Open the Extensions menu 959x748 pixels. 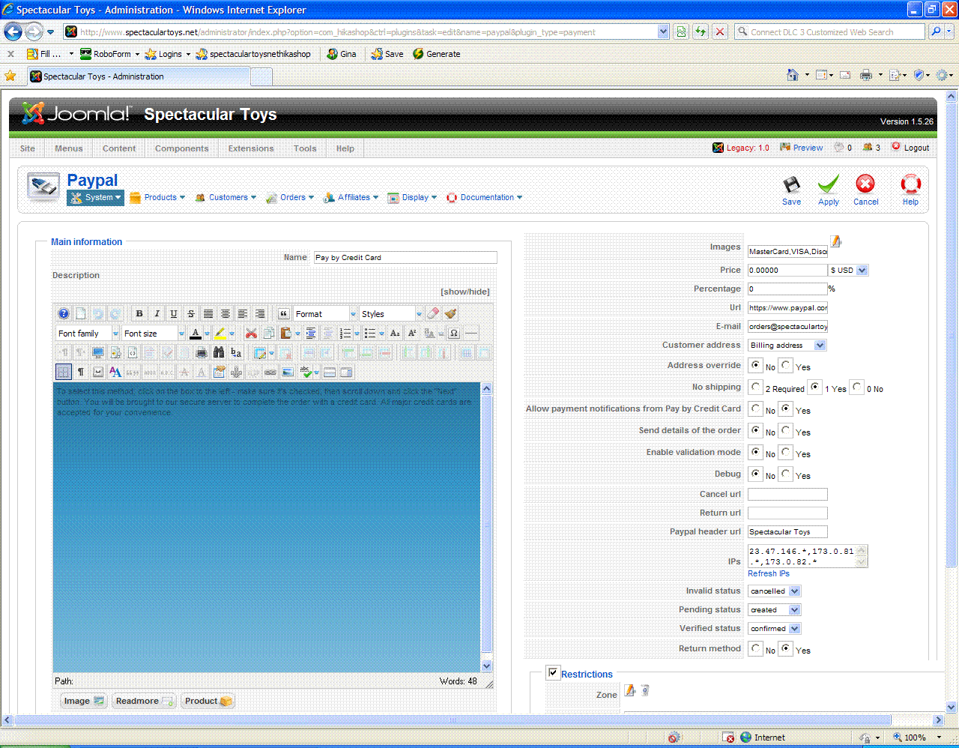(x=251, y=148)
